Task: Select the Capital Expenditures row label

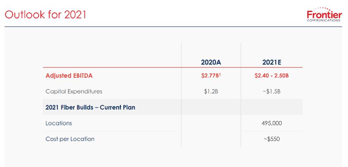Action: click(74, 91)
